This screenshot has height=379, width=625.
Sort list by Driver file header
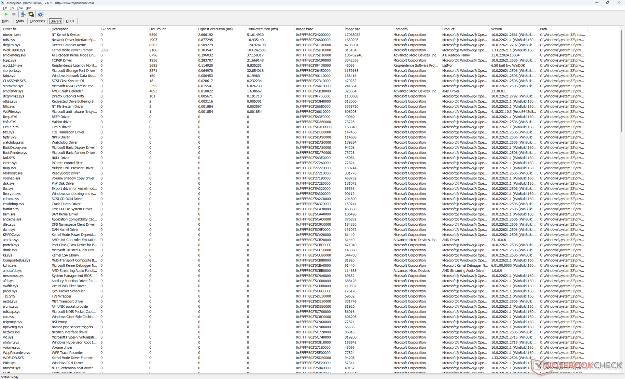[x=10, y=29]
